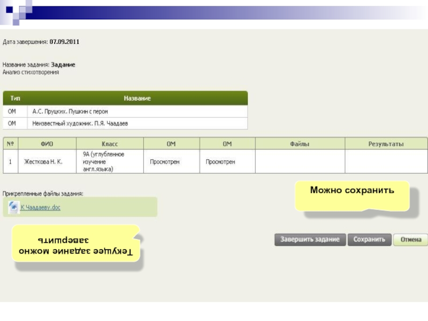Click the second Просмотрен status cell
Image resolution: width=428 pixels, height=321 pixels.
pyautogui.click(x=220, y=162)
